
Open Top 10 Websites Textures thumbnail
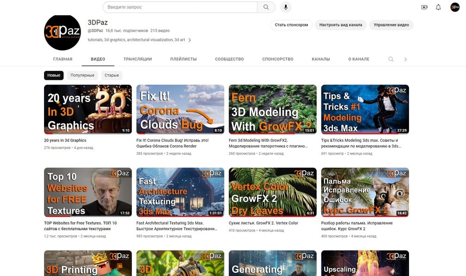click(x=88, y=192)
